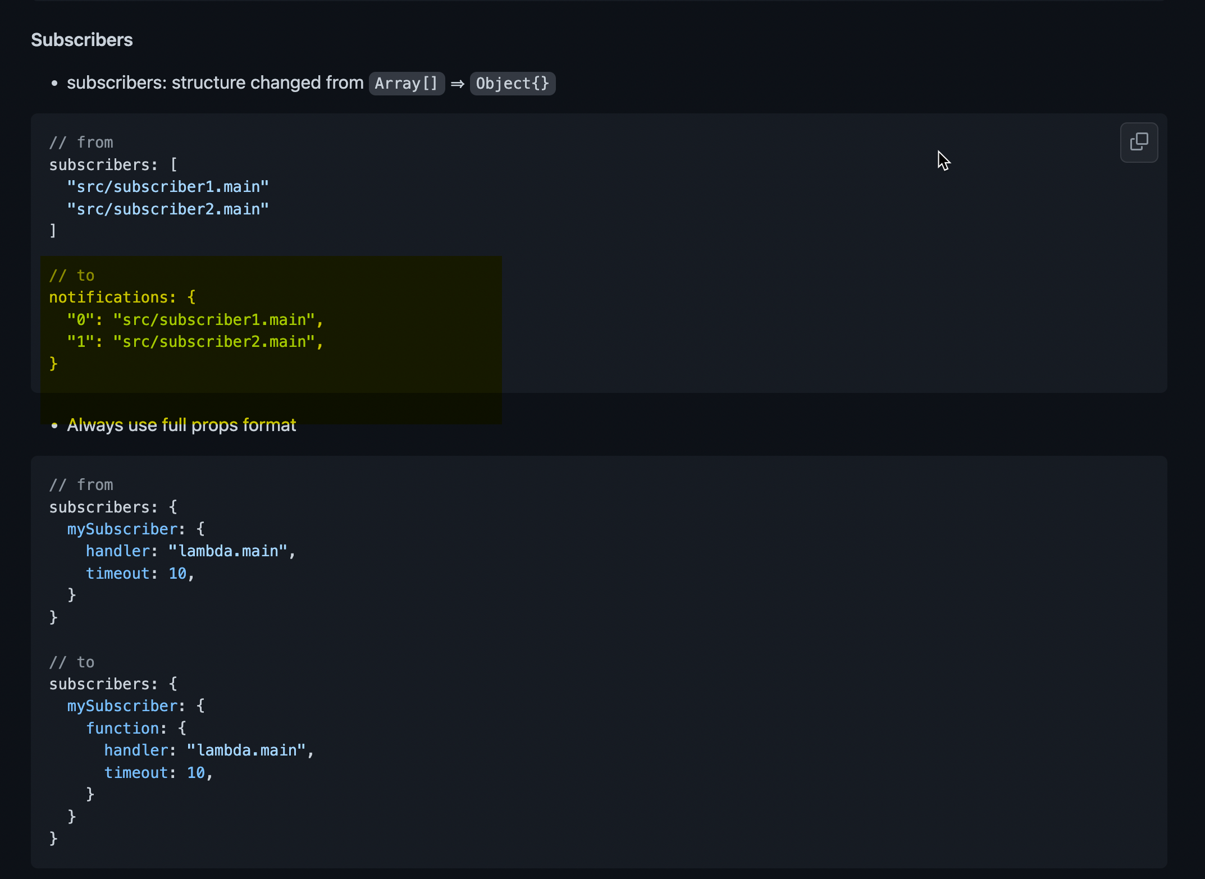
Task: Click the bullet marker next to Always use full props format
Action: point(54,425)
